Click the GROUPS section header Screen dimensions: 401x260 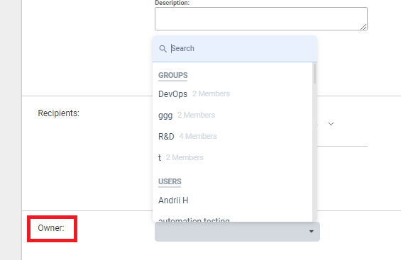[173, 76]
